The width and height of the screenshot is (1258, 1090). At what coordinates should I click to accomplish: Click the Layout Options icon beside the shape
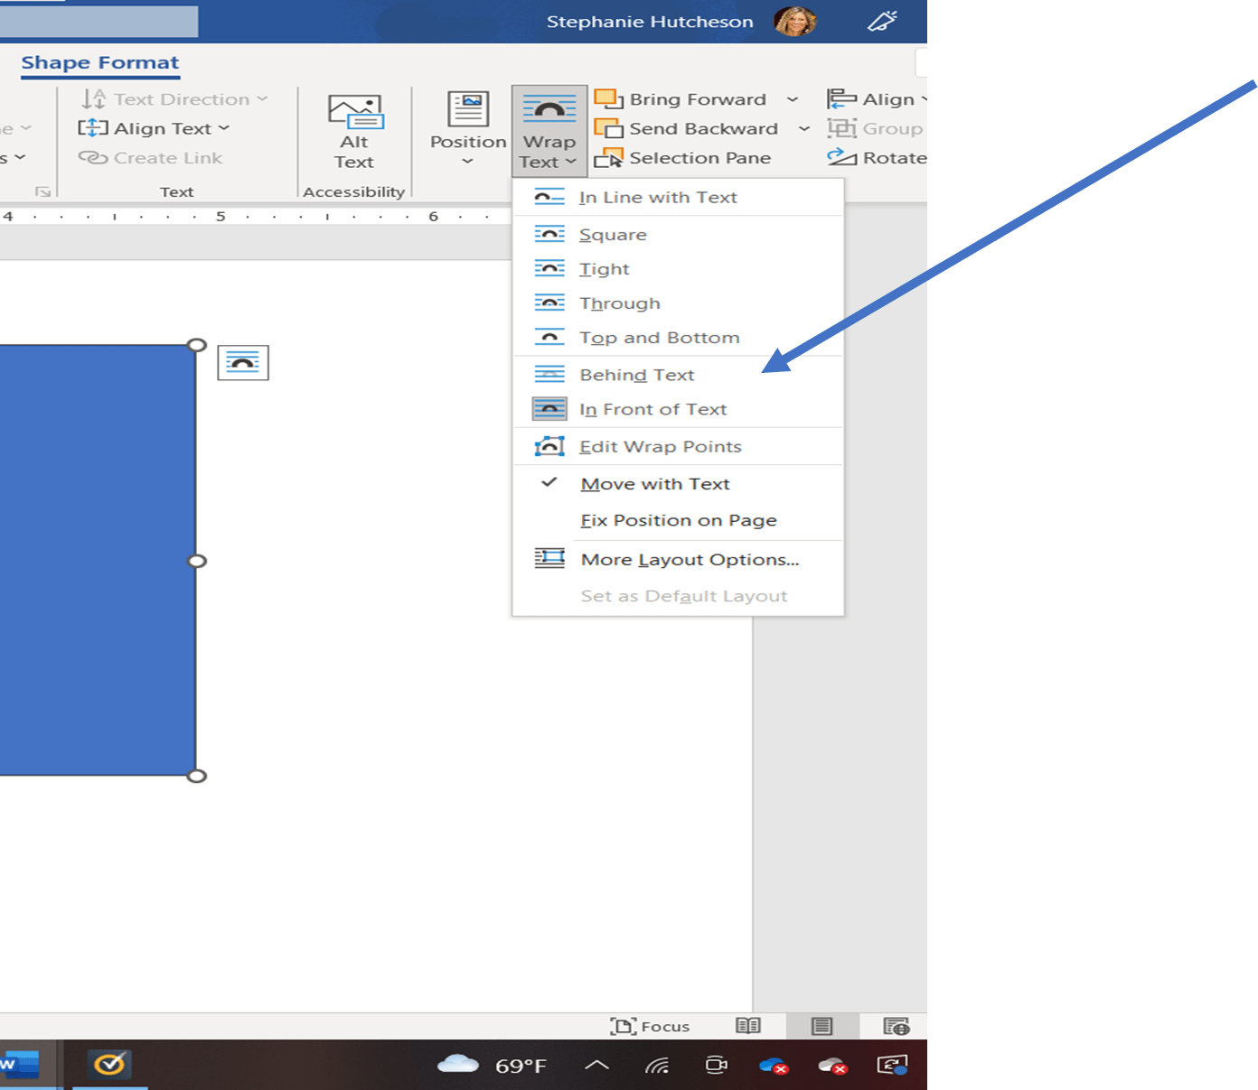click(x=241, y=362)
